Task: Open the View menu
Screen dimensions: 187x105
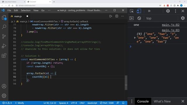Action: [x=36, y=10]
